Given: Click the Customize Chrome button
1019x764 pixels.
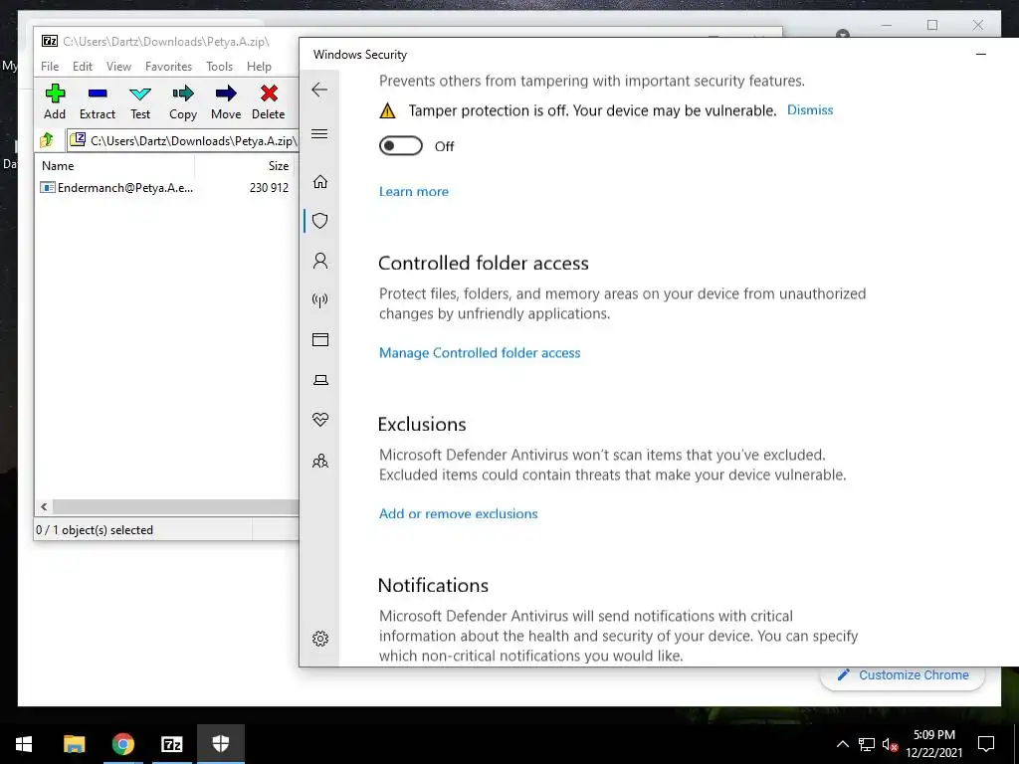Looking at the screenshot, I should click(903, 675).
